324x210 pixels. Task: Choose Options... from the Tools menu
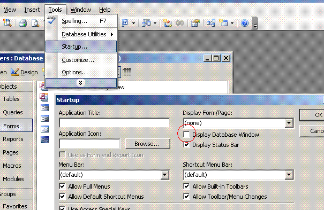[81, 72]
